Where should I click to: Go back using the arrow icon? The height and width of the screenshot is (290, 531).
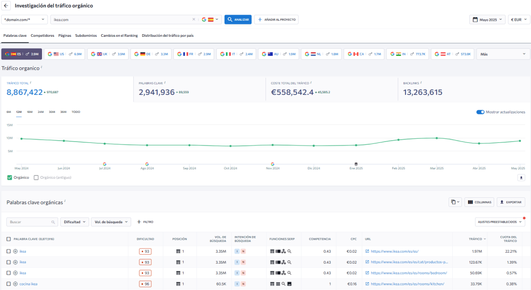[x=6, y=6]
